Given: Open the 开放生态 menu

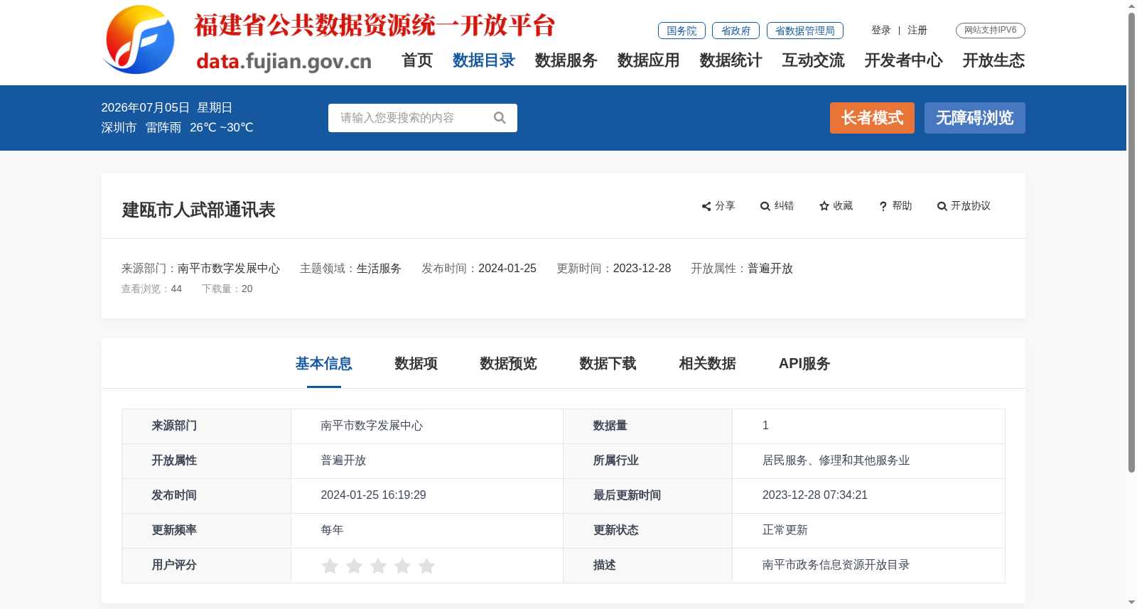Looking at the screenshot, I should (x=994, y=60).
